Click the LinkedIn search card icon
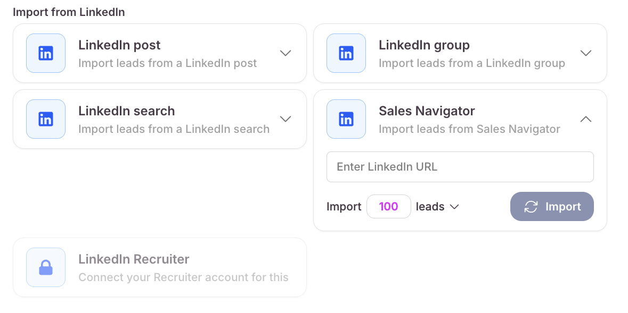Viewport: 628px width, 313px height. coord(46,119)
